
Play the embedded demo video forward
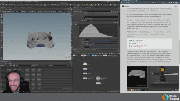pos(134,90)
